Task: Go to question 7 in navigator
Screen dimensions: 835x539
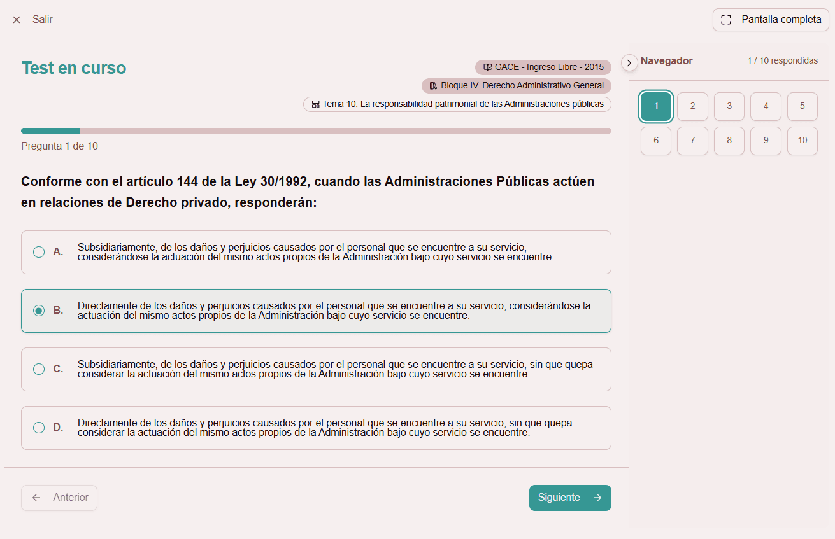Action: click(x=692, y=141)
